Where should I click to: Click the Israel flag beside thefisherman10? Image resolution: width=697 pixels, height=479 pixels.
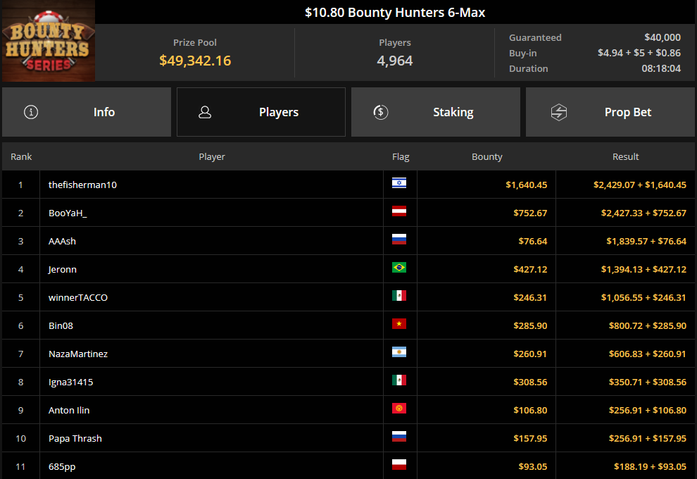point(401,183)
